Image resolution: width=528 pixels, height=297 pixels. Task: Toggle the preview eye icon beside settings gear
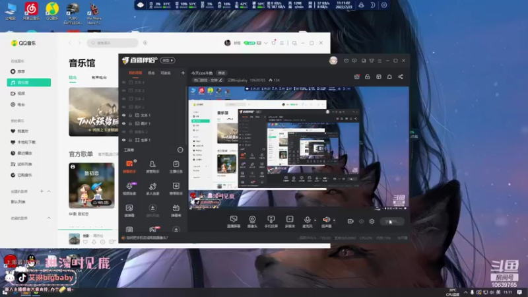(x=361, y=221)
